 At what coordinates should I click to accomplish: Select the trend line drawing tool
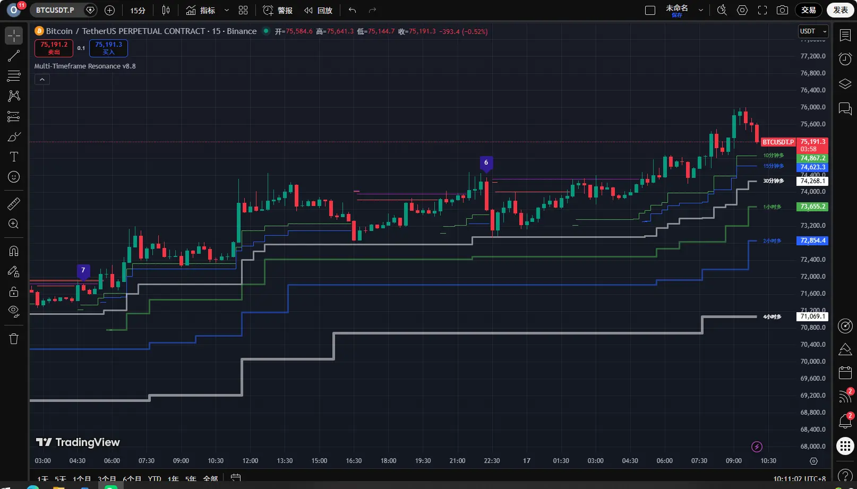[14, 56]
